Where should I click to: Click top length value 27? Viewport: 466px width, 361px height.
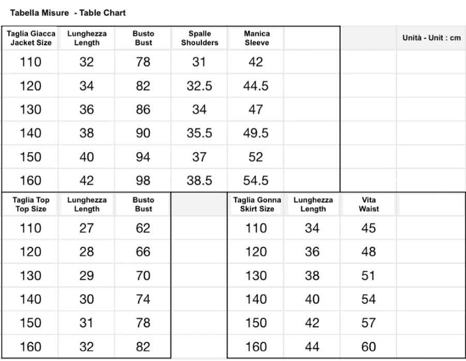click(x=86, y=228)
